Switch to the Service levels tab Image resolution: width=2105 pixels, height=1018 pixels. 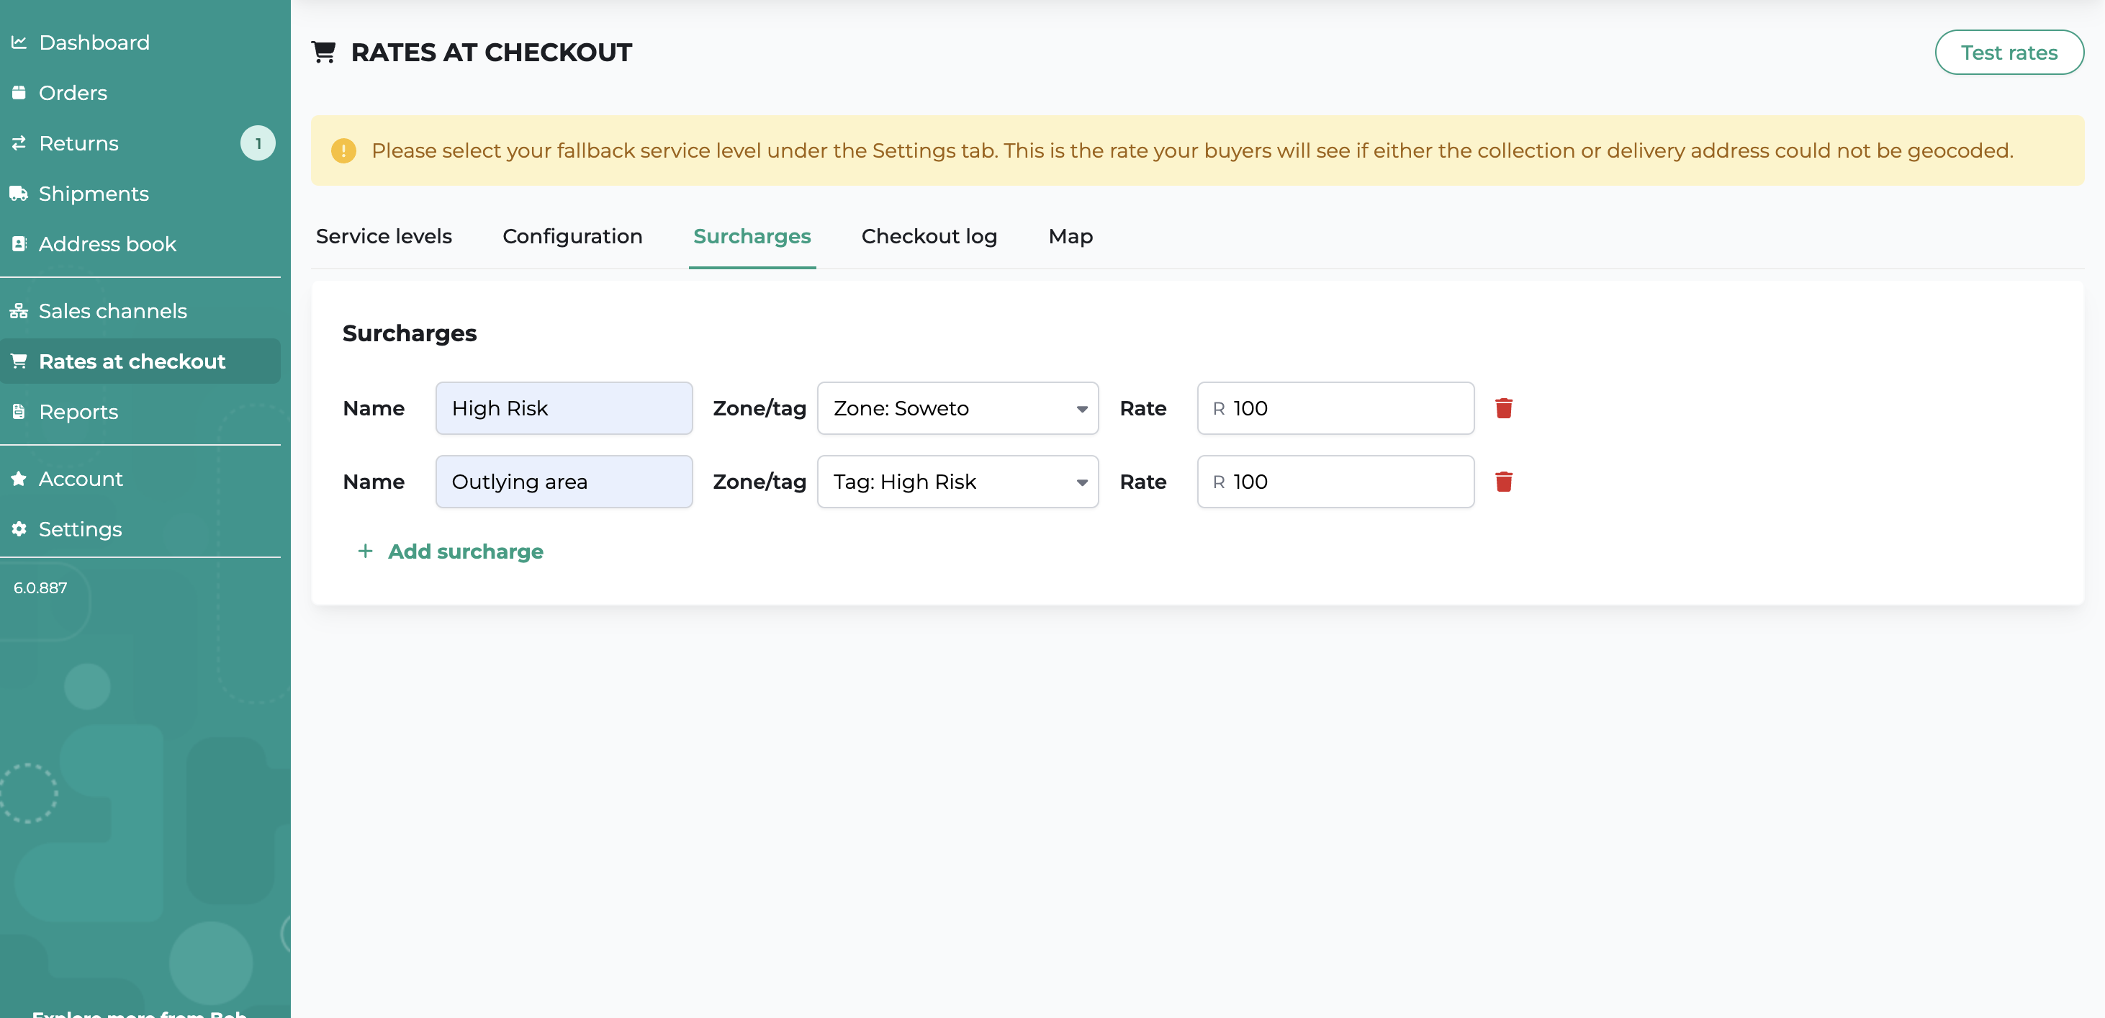click(x=384, y=236)
